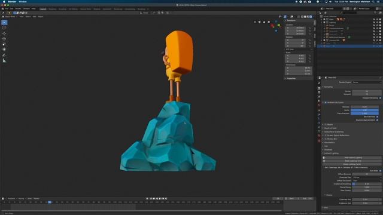Select the Annotate tool
Image resolution: width=383 pixels, height=215 pixels.
tap(4, 55)
